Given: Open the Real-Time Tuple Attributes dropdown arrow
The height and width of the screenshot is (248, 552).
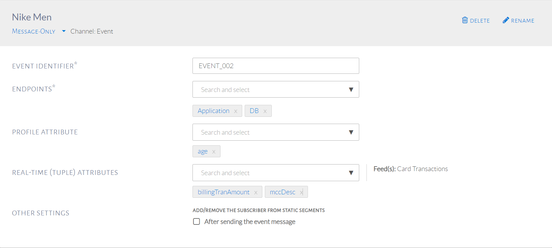Looking at the screenshot, I should [x=351, y=173].
